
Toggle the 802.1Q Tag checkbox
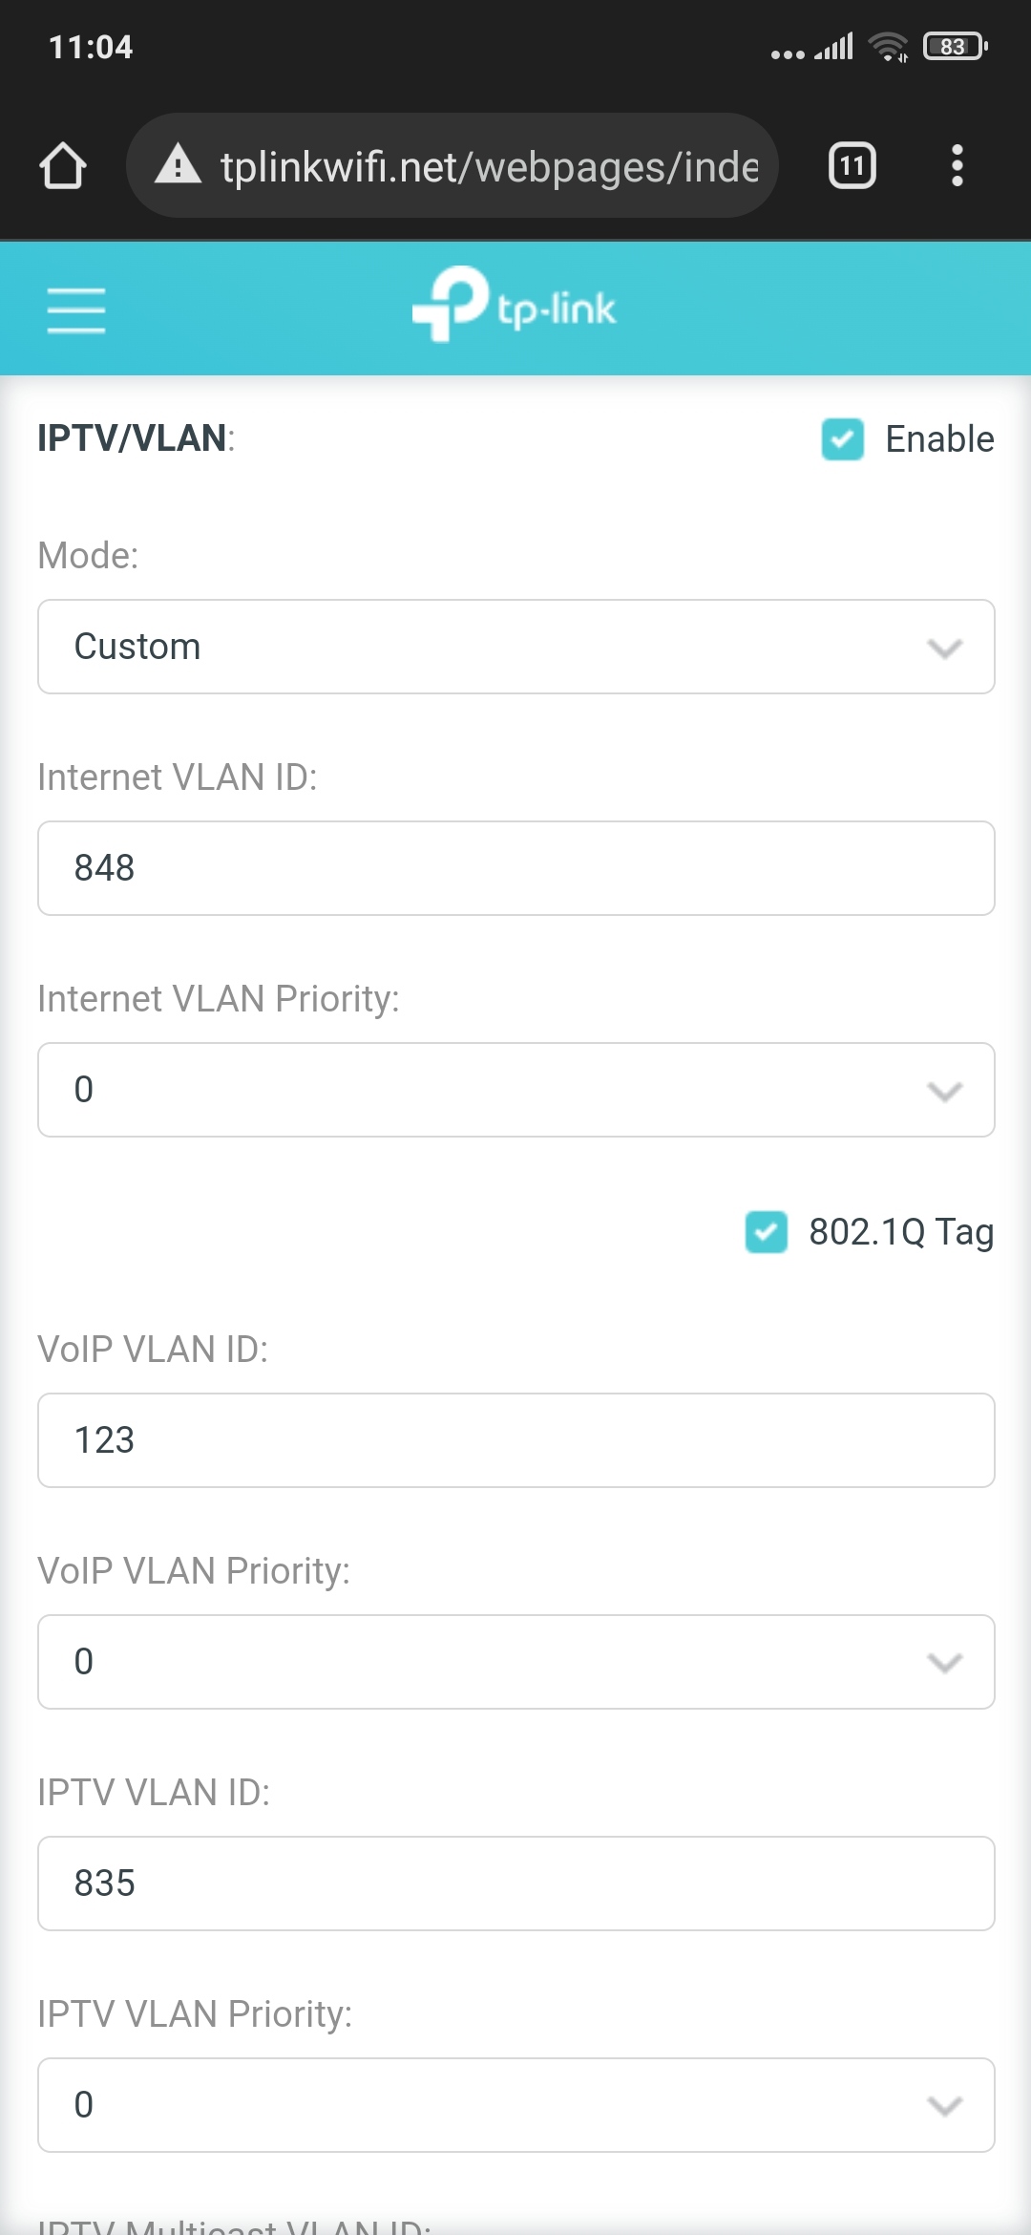coord(767,1232)
